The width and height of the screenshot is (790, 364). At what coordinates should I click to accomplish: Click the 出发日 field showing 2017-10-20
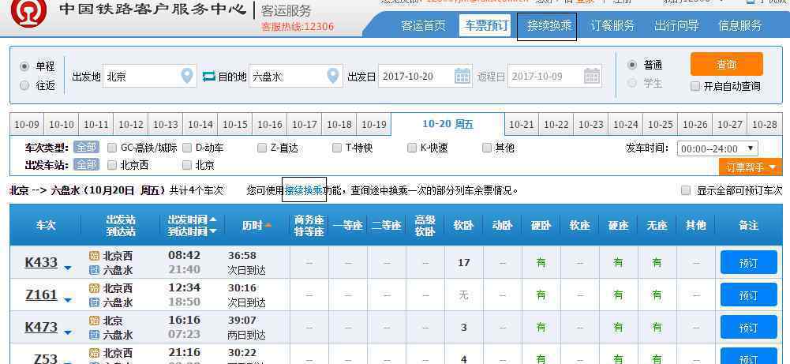tap(425, 76)
